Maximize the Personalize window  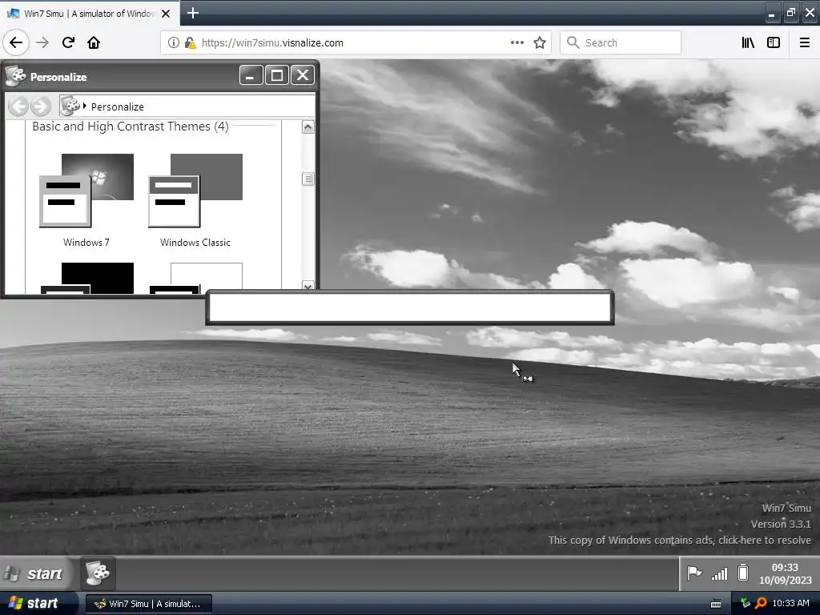point(276,75)
